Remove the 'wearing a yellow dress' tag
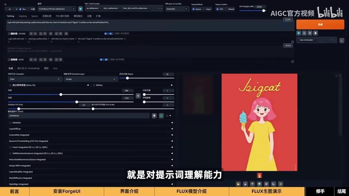The image size is (349, 196). click(49, 39)
